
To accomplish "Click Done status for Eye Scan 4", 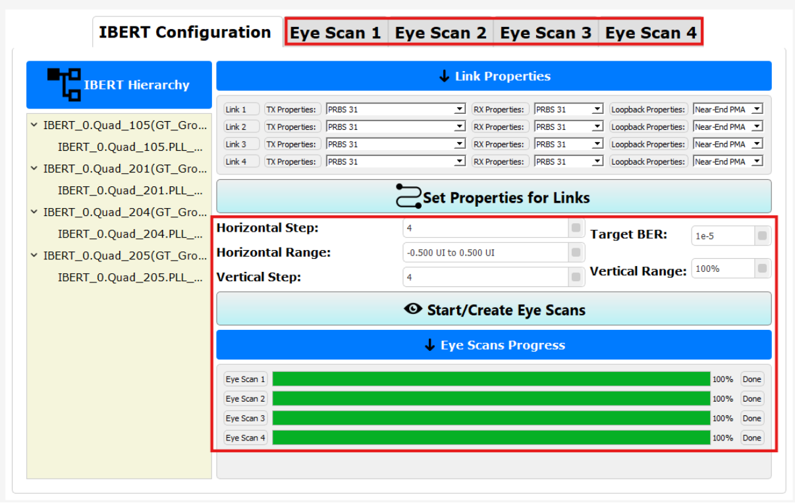I will coord(752,438).
